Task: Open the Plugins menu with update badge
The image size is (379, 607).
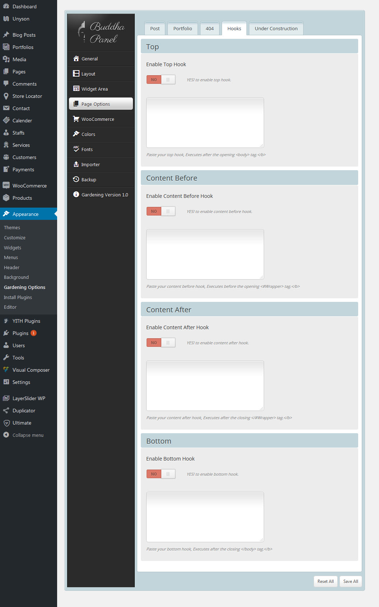Action: pos(28,333)
